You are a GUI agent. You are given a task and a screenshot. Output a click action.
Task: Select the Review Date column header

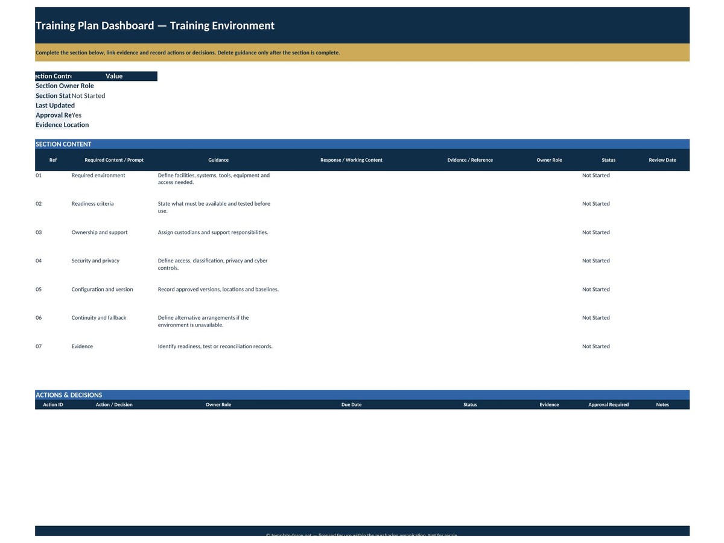[662, 160]
